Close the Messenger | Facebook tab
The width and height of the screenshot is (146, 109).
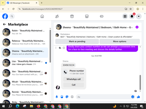pos(36,3)
